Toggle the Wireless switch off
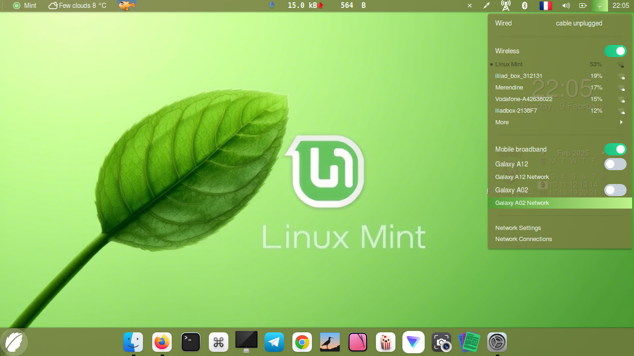Image resolution: width=634 pixels, height=356 pixels. (x=615, y=51)
